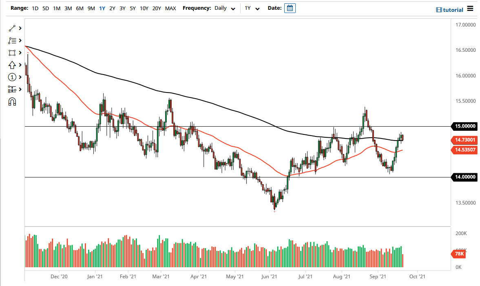The image size is (480, 286).
Task: Toggle the magnet snap mode
Action: point(12,101)
